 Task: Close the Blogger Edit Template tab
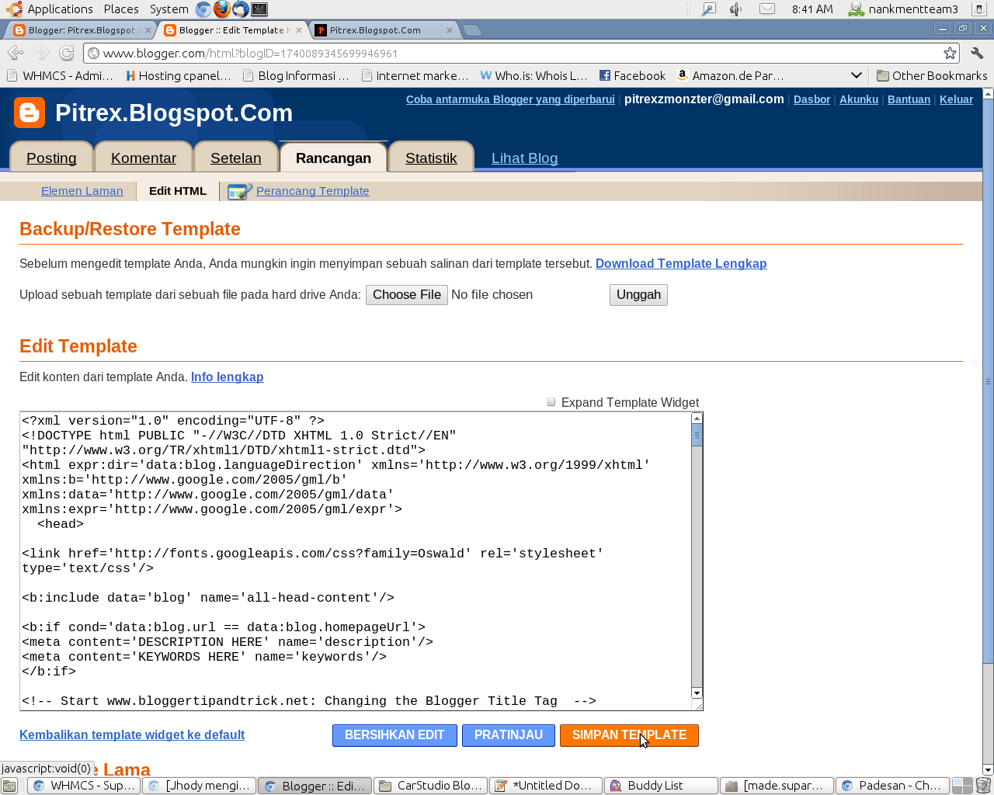(299, 30)
